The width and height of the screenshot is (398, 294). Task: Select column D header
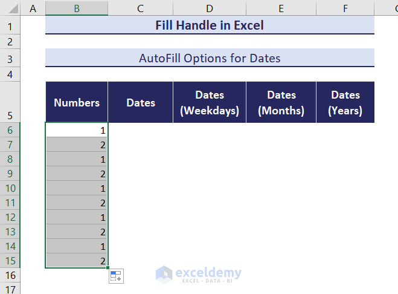coord(209,8)
